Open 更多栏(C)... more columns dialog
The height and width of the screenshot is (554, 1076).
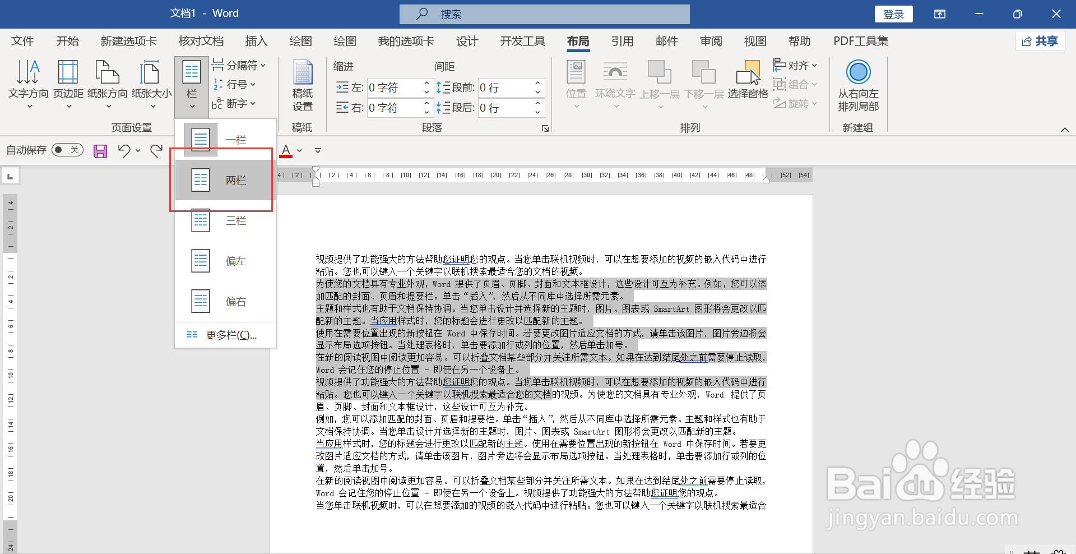tap(225, 335)
